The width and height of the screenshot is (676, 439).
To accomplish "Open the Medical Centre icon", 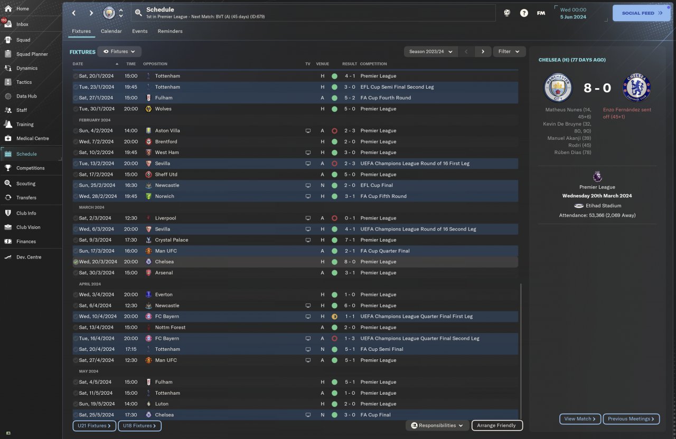I will click(x=8, y=138).
